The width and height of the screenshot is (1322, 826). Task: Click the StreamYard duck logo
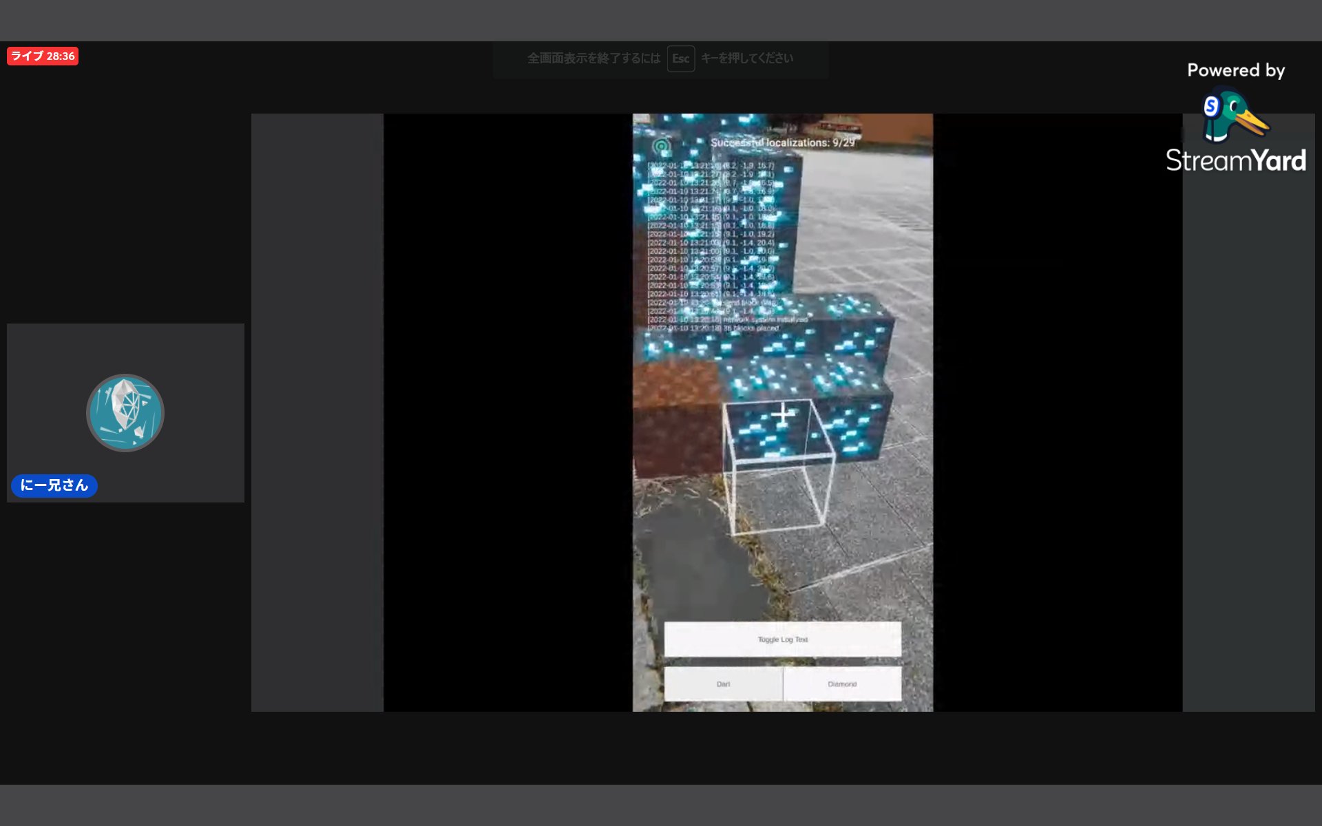pyautogui.click(x=1235, y=114)
